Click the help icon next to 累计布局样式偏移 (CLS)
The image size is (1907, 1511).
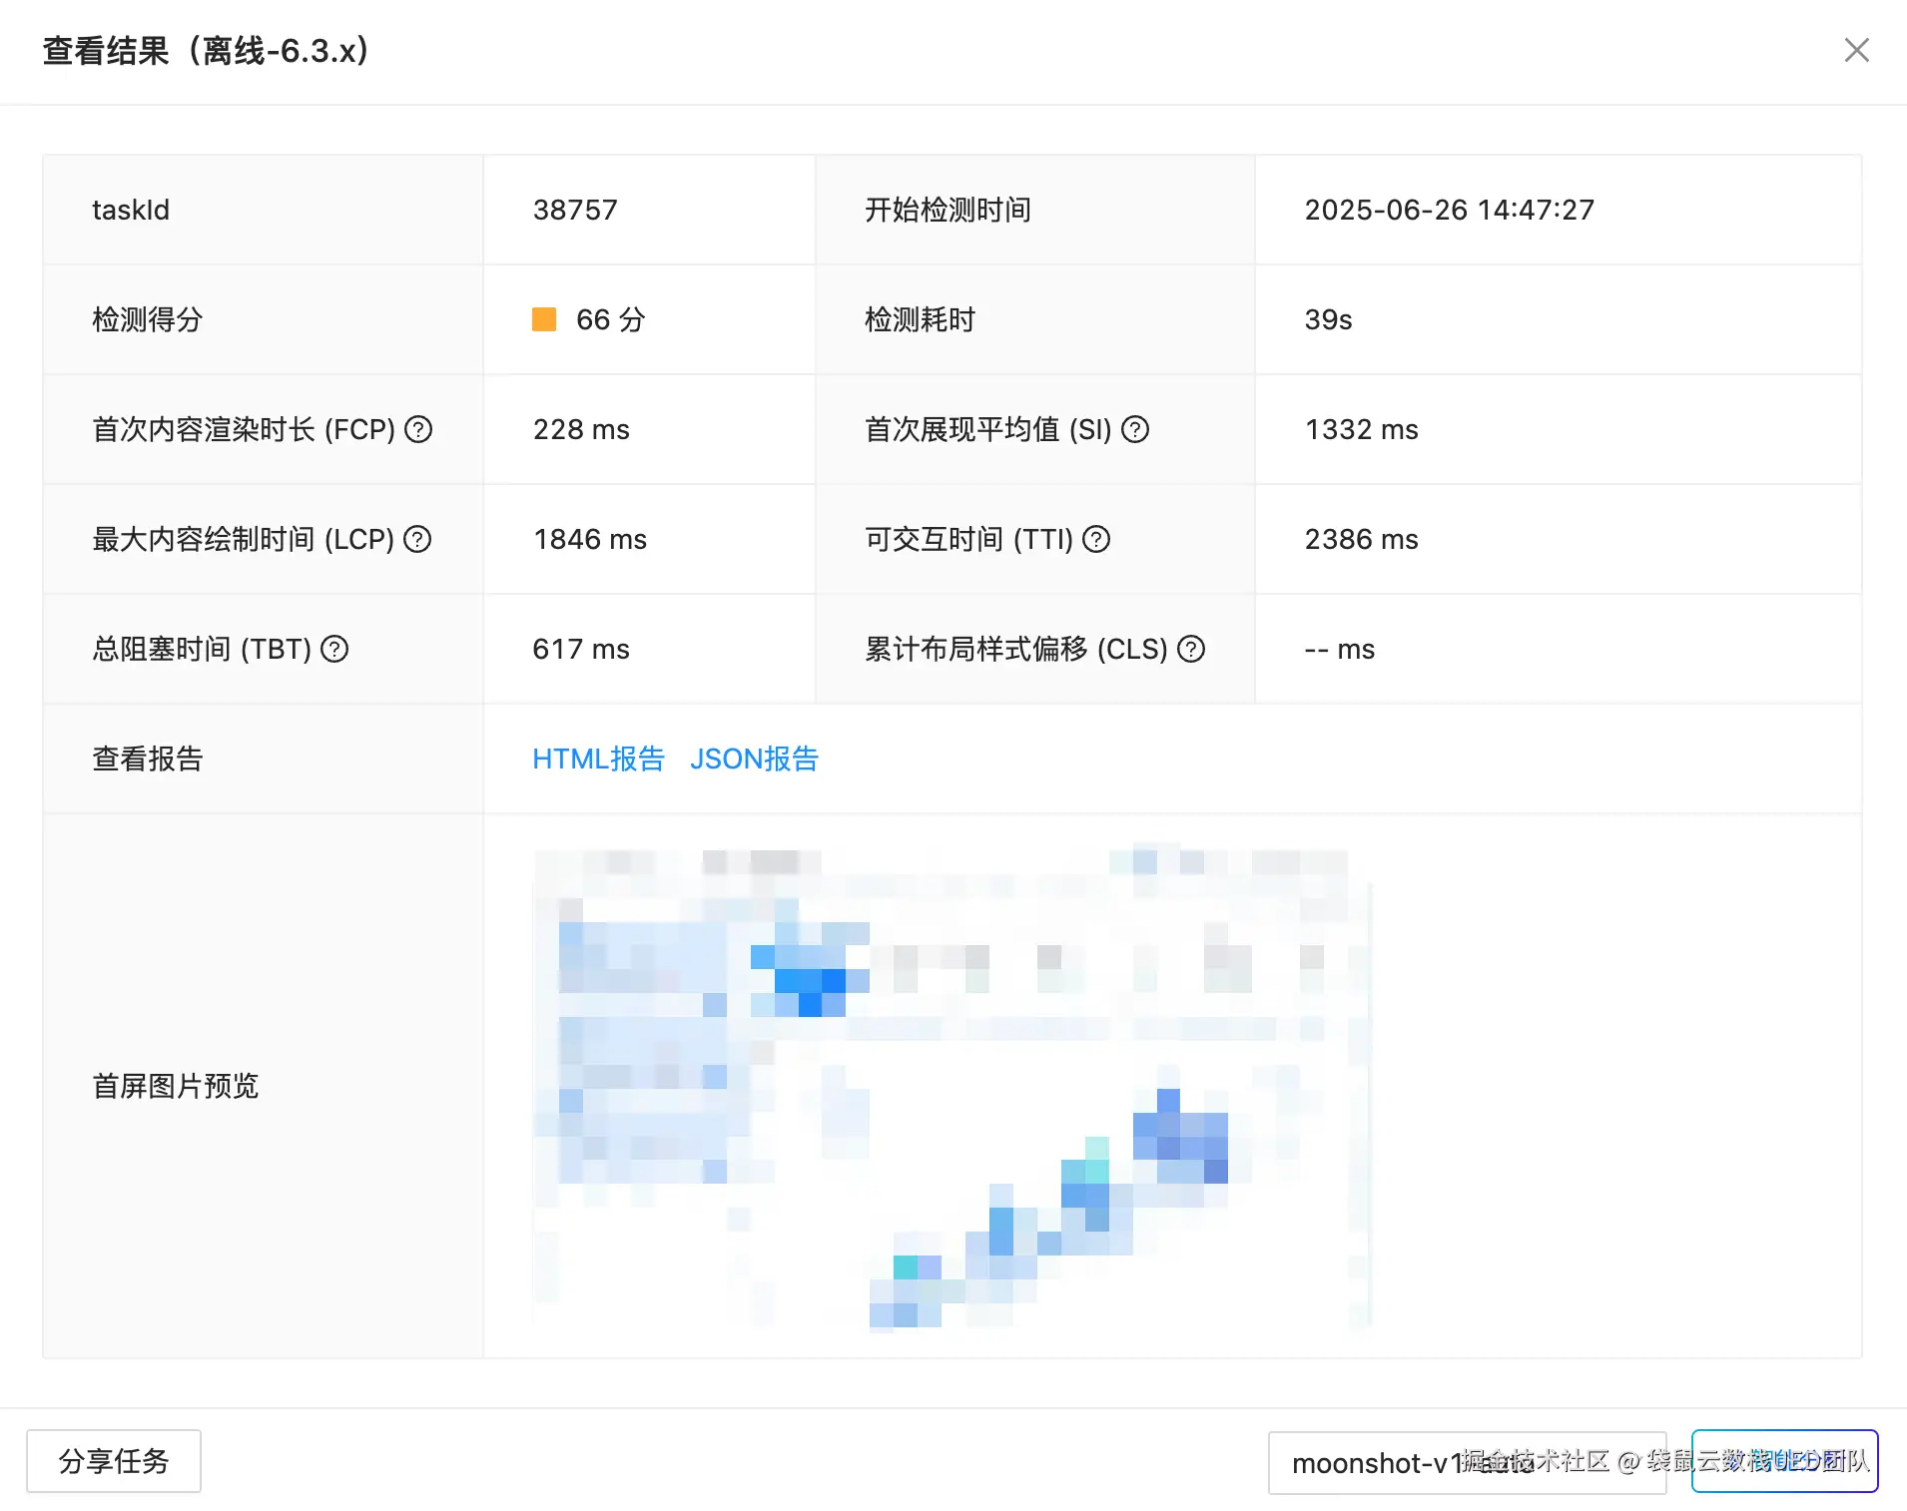tap(1191, 649)
